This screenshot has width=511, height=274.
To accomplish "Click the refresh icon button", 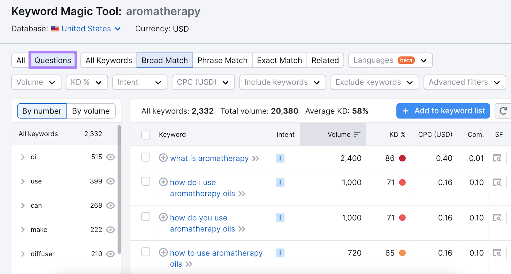I will [x=503, y=111].
